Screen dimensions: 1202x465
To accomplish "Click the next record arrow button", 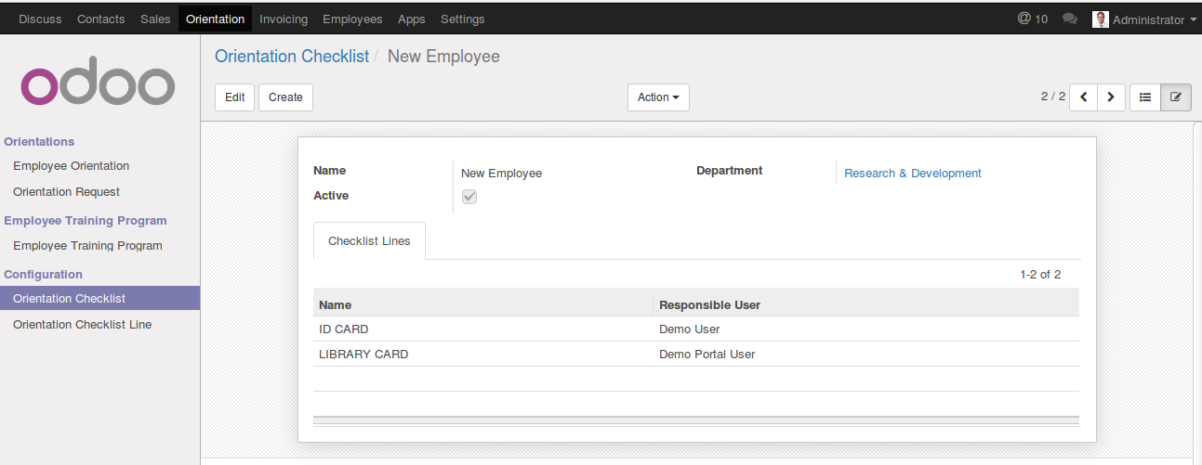I will [x=1111, y=97].
